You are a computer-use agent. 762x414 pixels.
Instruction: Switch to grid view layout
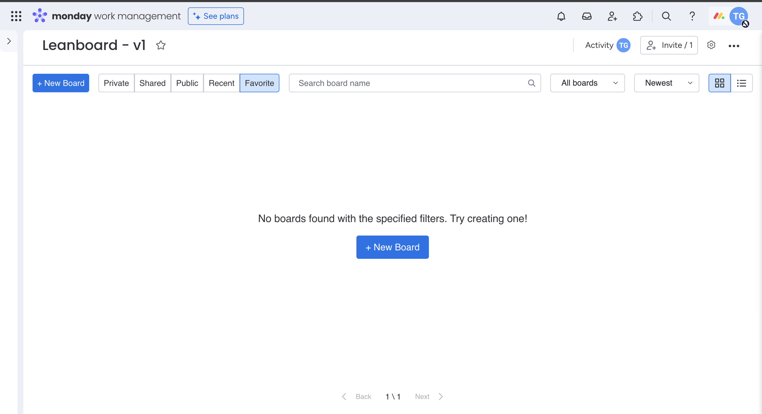point(719,83)
